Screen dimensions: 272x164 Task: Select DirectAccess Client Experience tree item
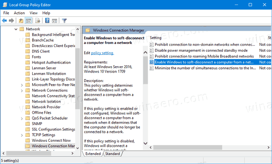(53, 46)
